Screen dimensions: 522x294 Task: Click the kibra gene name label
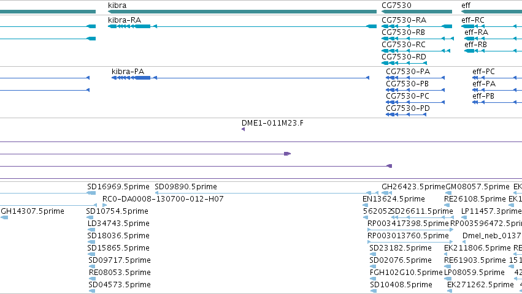click(x=117, y=6)
